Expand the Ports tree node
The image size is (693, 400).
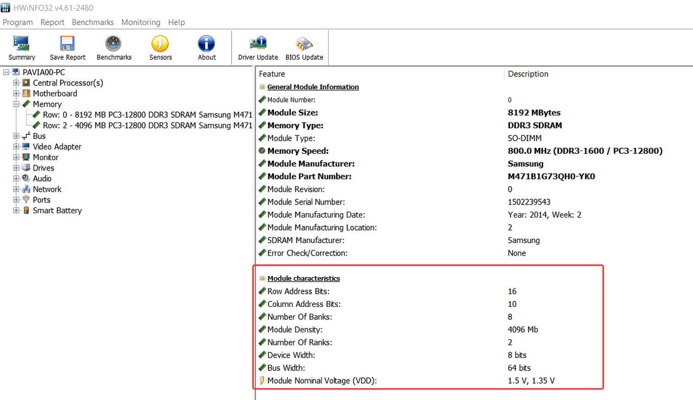(16, 200)
